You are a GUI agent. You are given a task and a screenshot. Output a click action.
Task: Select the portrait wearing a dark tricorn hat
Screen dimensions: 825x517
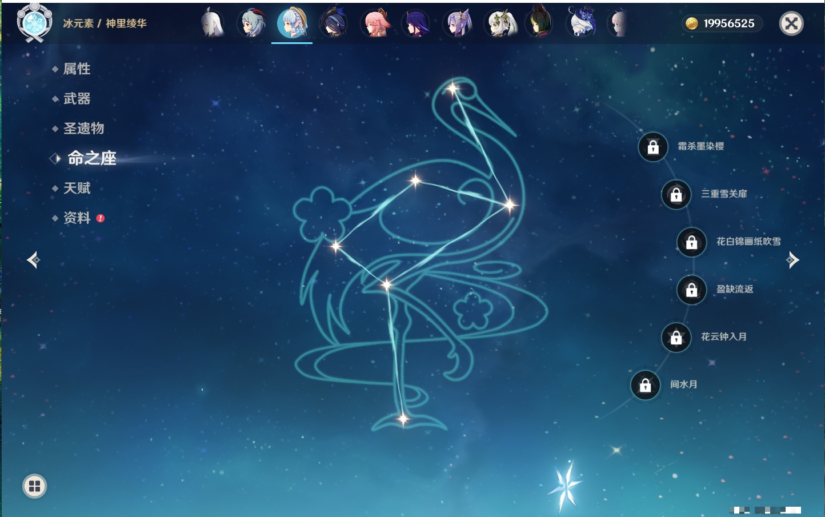pyautogui.click(x=334, y=23)
